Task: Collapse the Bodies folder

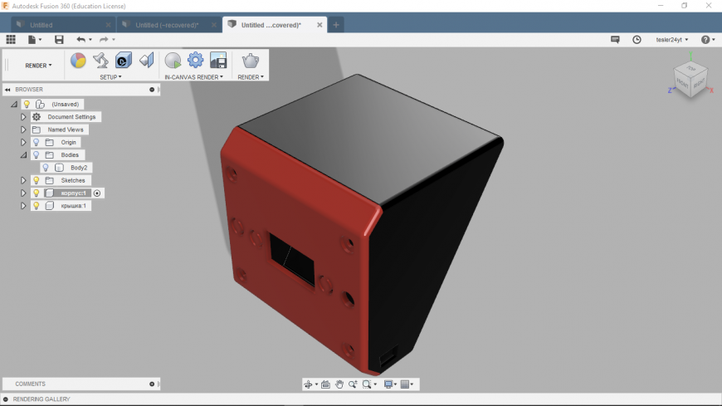Action: pos(24,155)
